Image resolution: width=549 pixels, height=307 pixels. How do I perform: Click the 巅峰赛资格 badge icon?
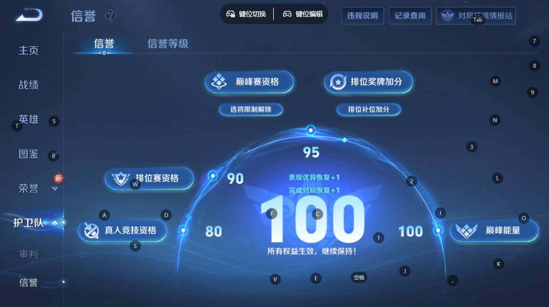pos(219,82)
